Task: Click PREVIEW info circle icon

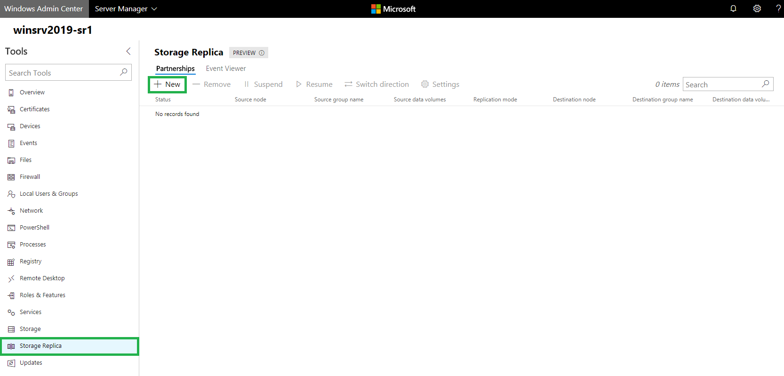Action: (262, 53)
